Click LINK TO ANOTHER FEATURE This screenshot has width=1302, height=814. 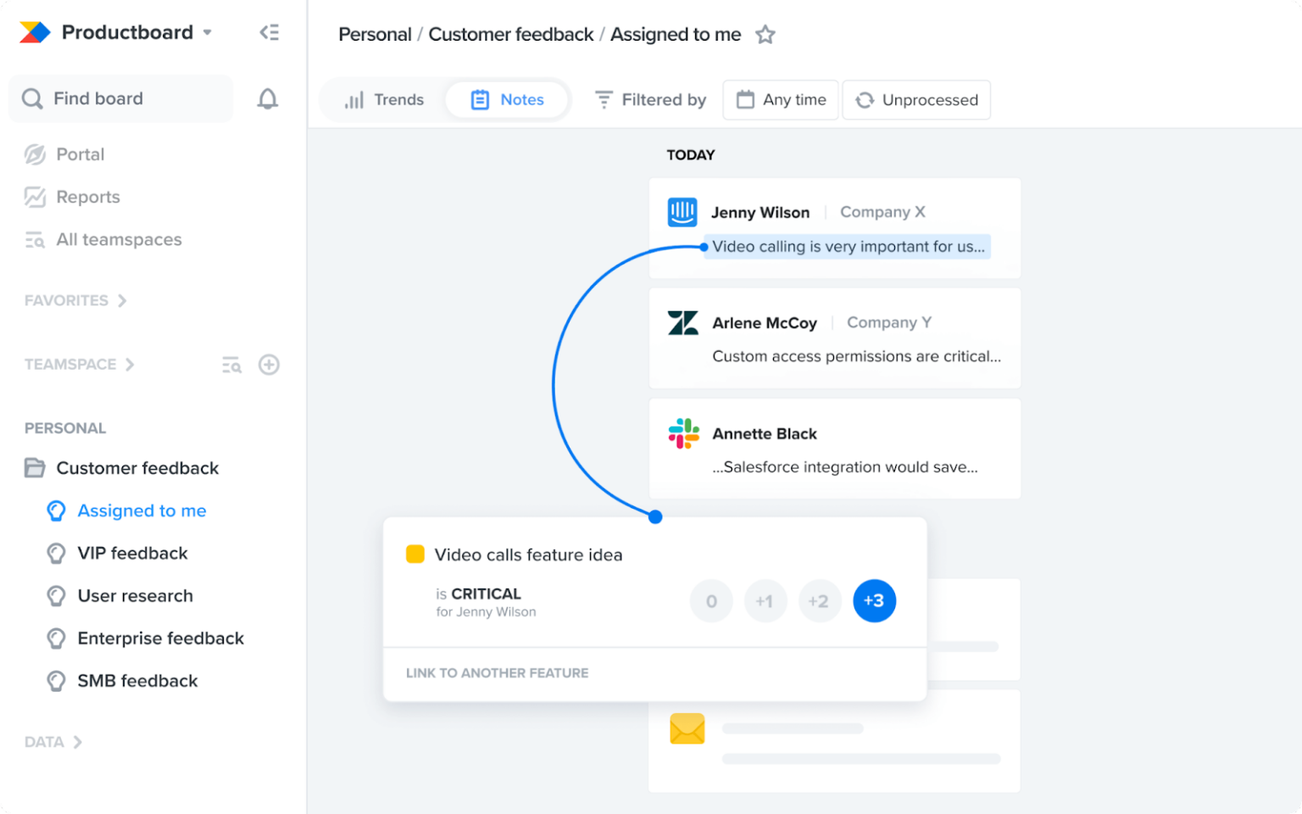point(497,672)
